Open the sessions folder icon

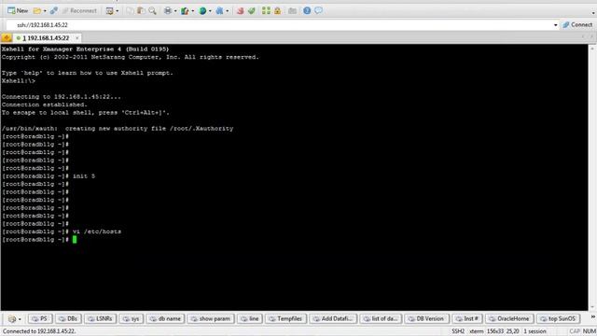(x=37, y=10)
